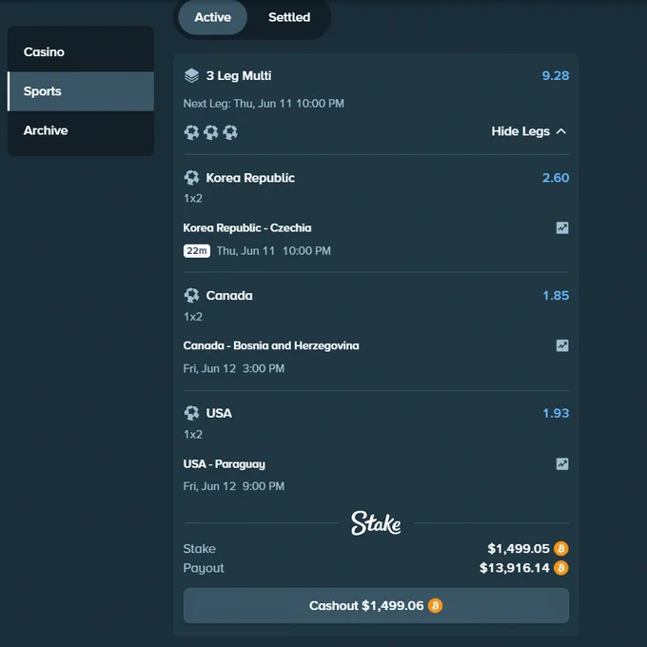This screenshot has height=647, width=647.
Task: Click the 9.28 total multi odds
Action: point(556,75)
